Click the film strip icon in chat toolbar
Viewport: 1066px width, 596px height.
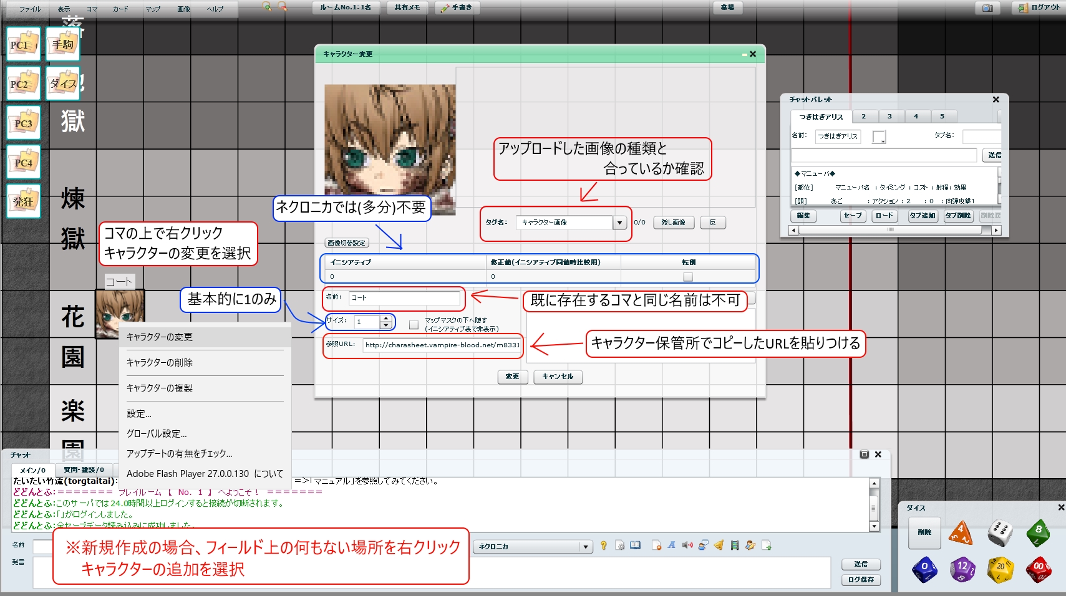735,546
